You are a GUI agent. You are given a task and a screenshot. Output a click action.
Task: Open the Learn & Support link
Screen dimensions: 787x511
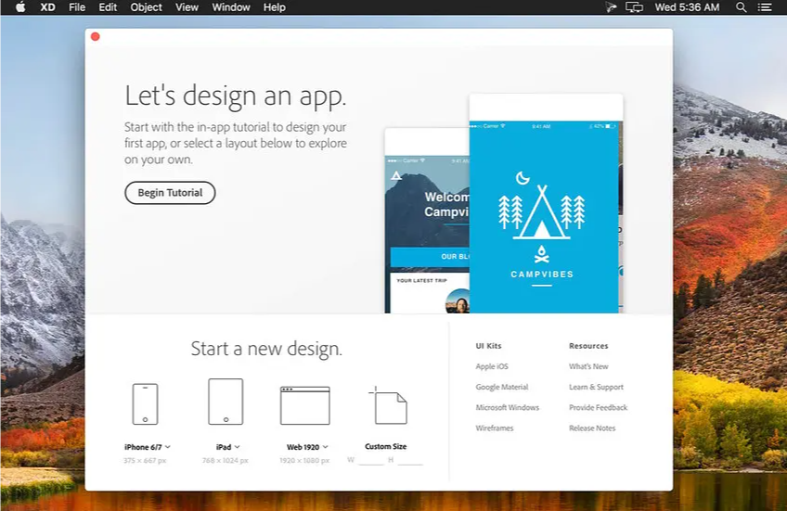tap(596, 387)
